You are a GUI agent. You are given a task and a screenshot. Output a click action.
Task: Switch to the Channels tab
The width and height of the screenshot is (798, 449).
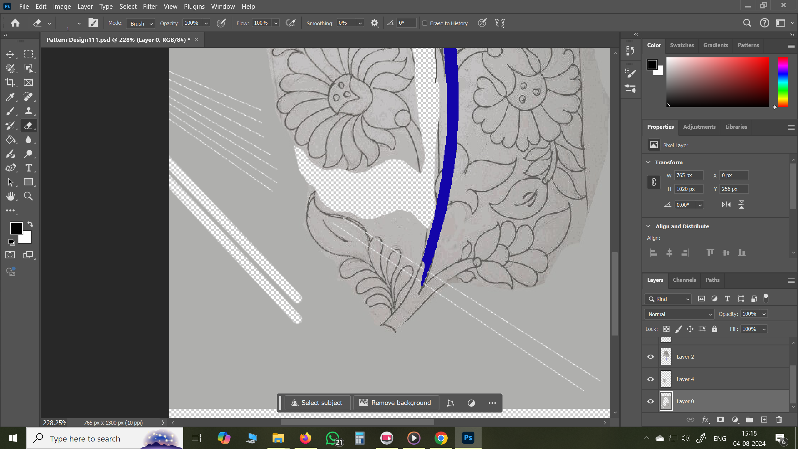684,280
